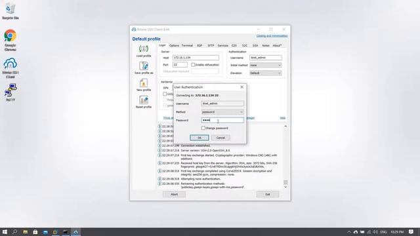
Task: Open the taskbar clock showing 10:29 PM
Action: 397,232
